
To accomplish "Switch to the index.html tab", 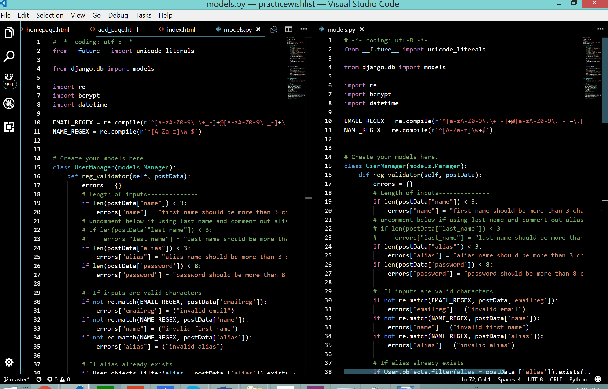I will [x=181, y=29].
